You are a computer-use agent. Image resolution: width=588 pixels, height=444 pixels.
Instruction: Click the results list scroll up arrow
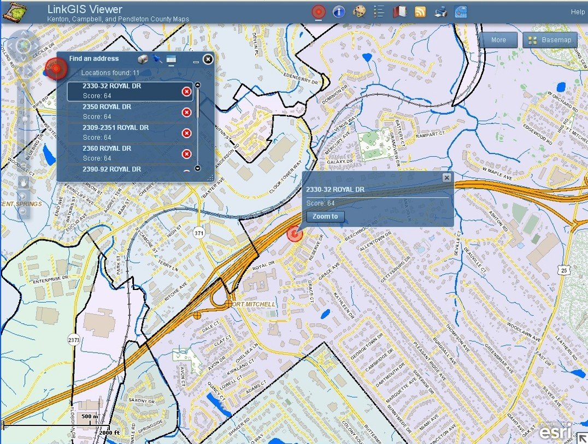(198, 85)
